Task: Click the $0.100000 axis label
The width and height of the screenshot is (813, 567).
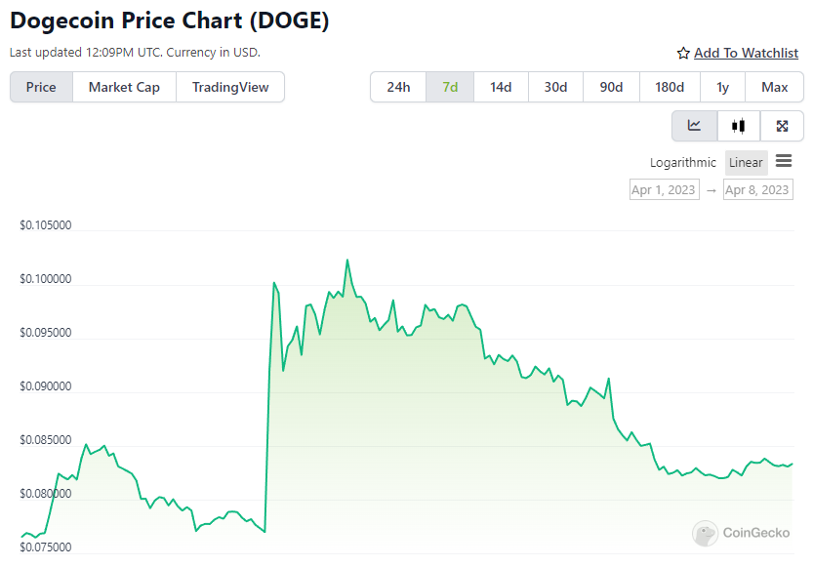Action: (46, 279)
